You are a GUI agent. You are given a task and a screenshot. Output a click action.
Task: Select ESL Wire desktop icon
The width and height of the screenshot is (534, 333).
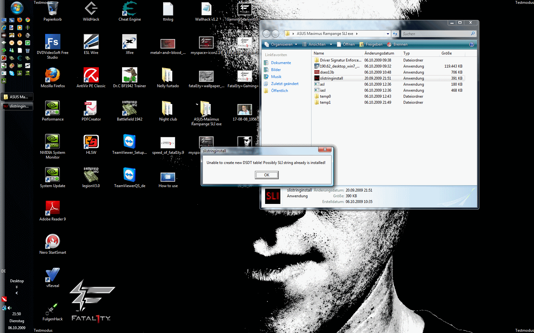91,44
